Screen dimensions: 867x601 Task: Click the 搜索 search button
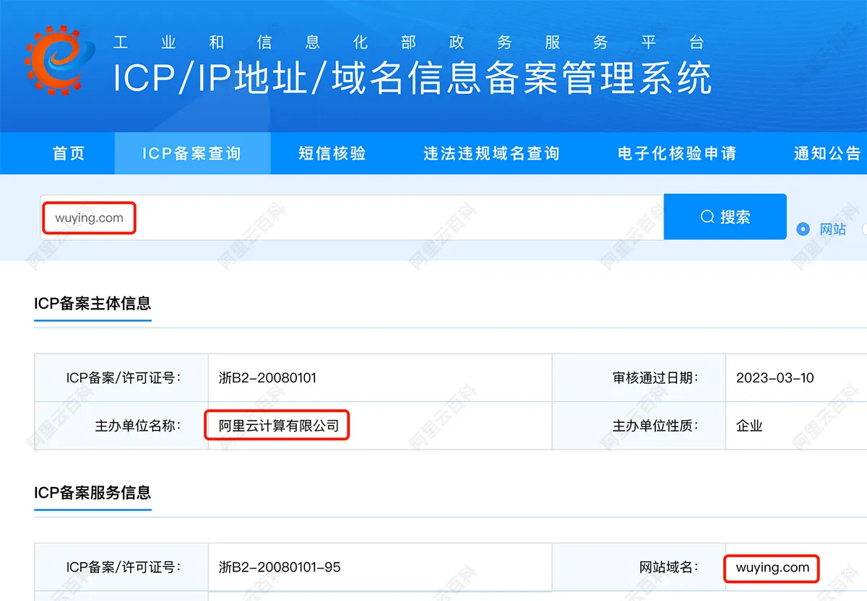coord(725,216)
